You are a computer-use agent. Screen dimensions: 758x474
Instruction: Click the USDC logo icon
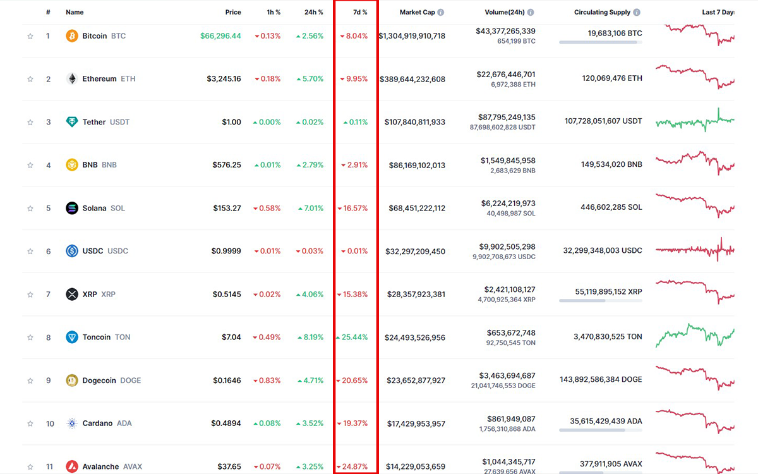[72, 251]
